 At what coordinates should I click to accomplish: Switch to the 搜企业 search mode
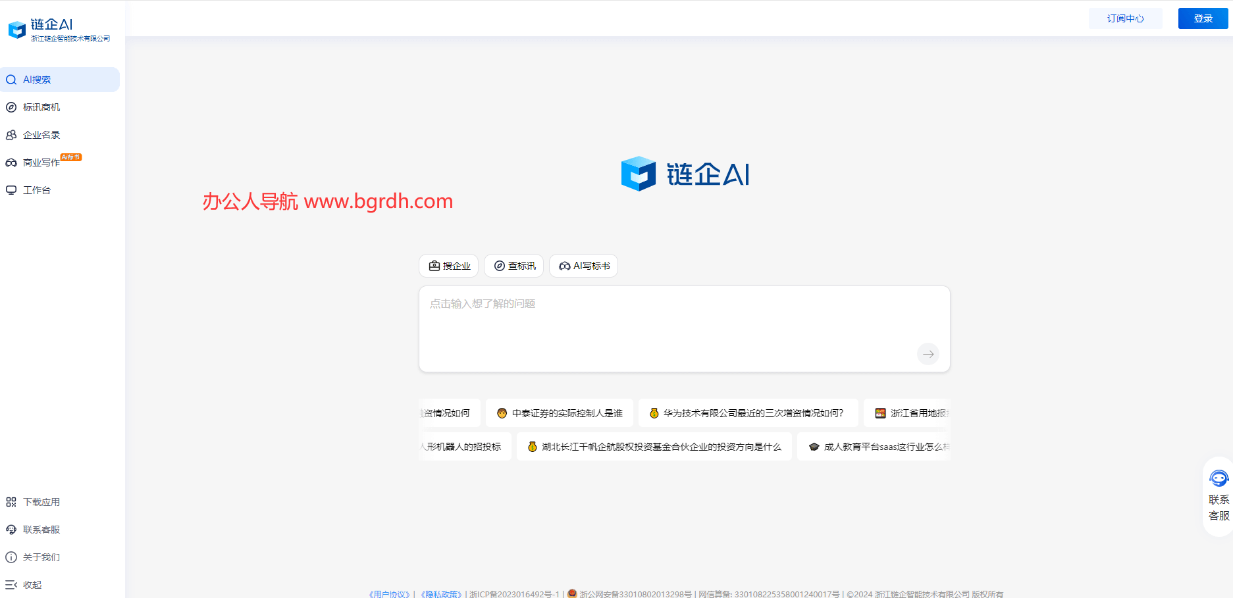click(448, 266)
